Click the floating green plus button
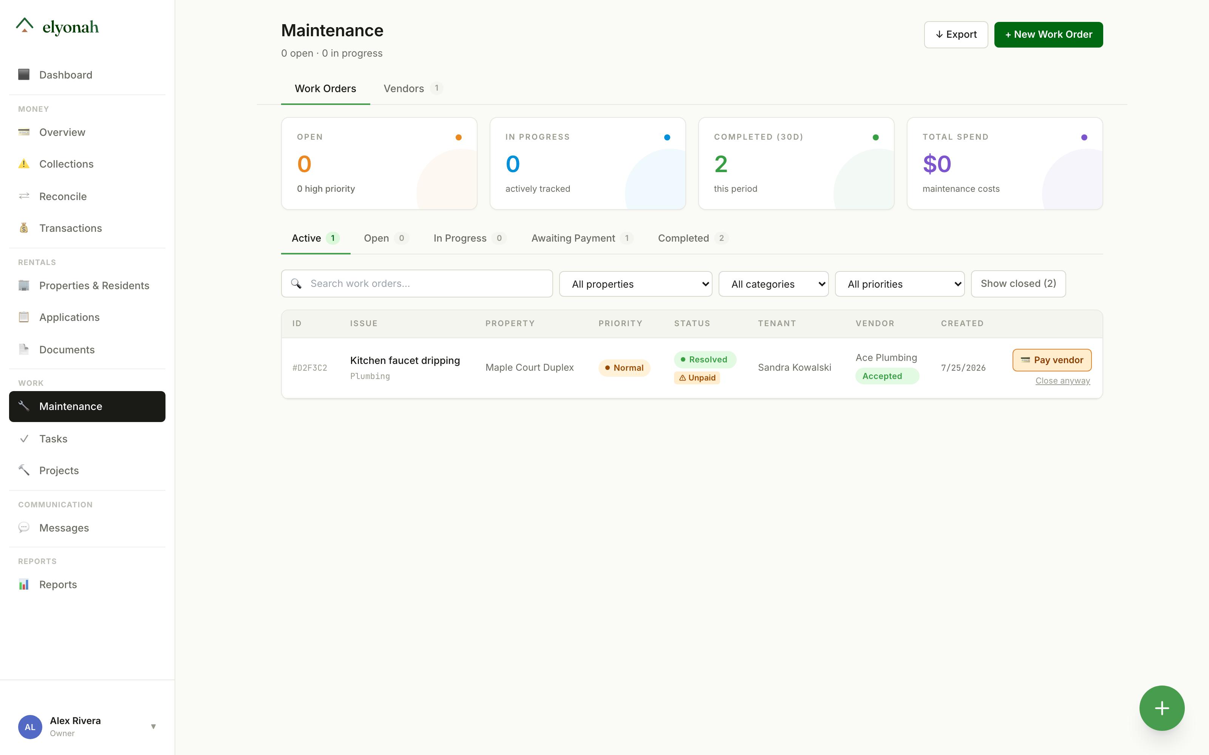 coord(1161,708)
